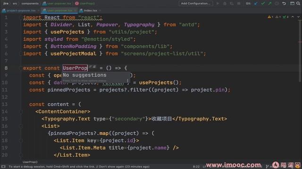Click Git Push green arrow

click(x=269, y=3)
